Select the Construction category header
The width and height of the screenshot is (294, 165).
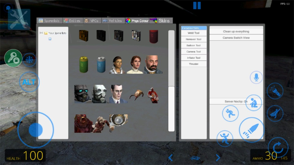[194, 28]
